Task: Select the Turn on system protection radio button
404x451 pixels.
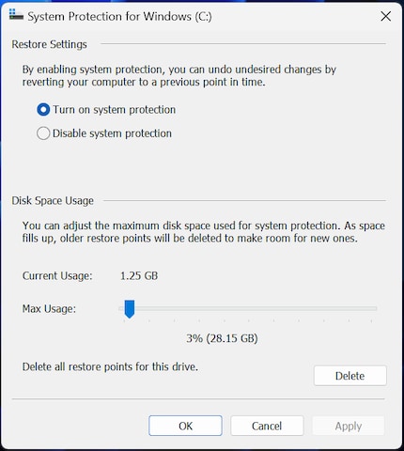Action: [43, 110]
